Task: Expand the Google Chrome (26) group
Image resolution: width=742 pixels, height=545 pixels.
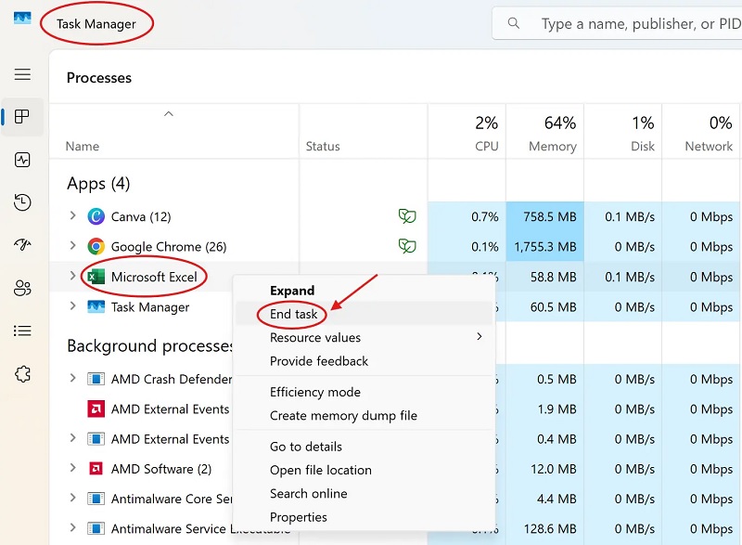Action: pos(72,246)
